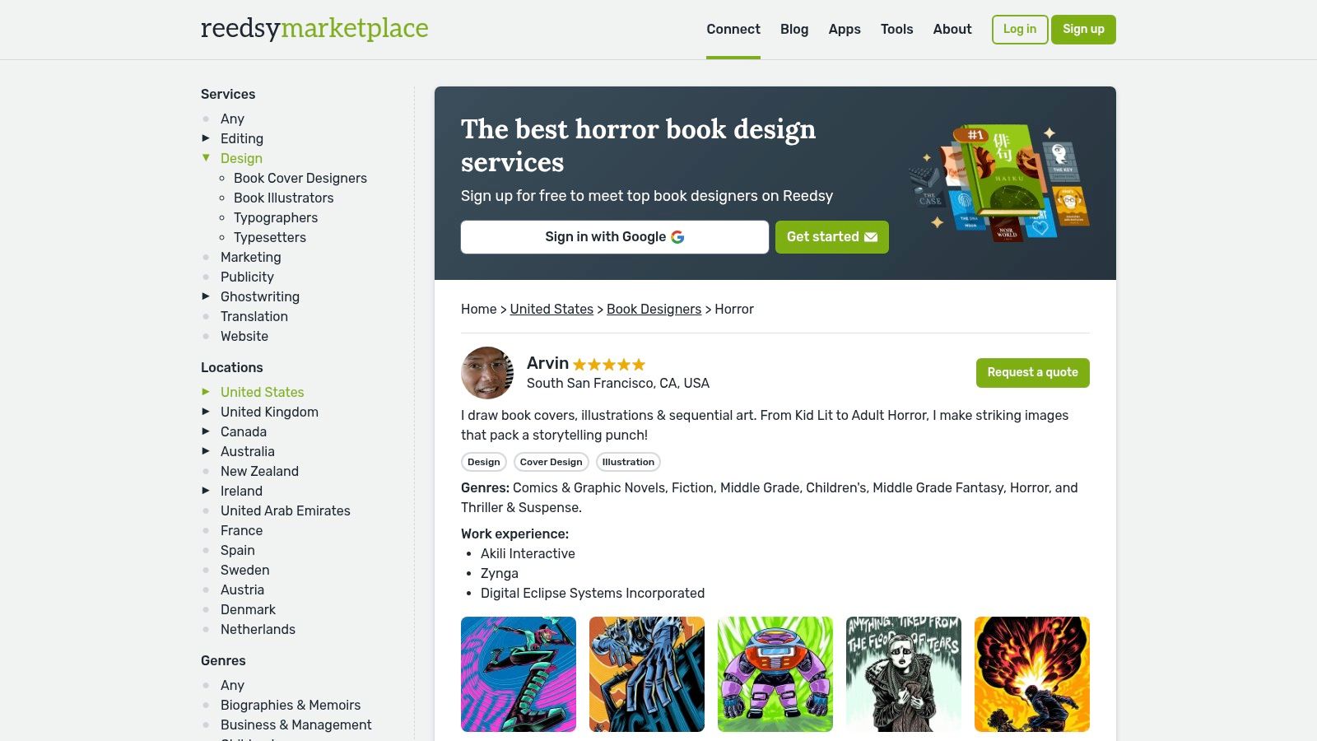The height and width of the screenshot is (741, 1317).
Task: Switch to the Apps section
Action: pos(845,29)
